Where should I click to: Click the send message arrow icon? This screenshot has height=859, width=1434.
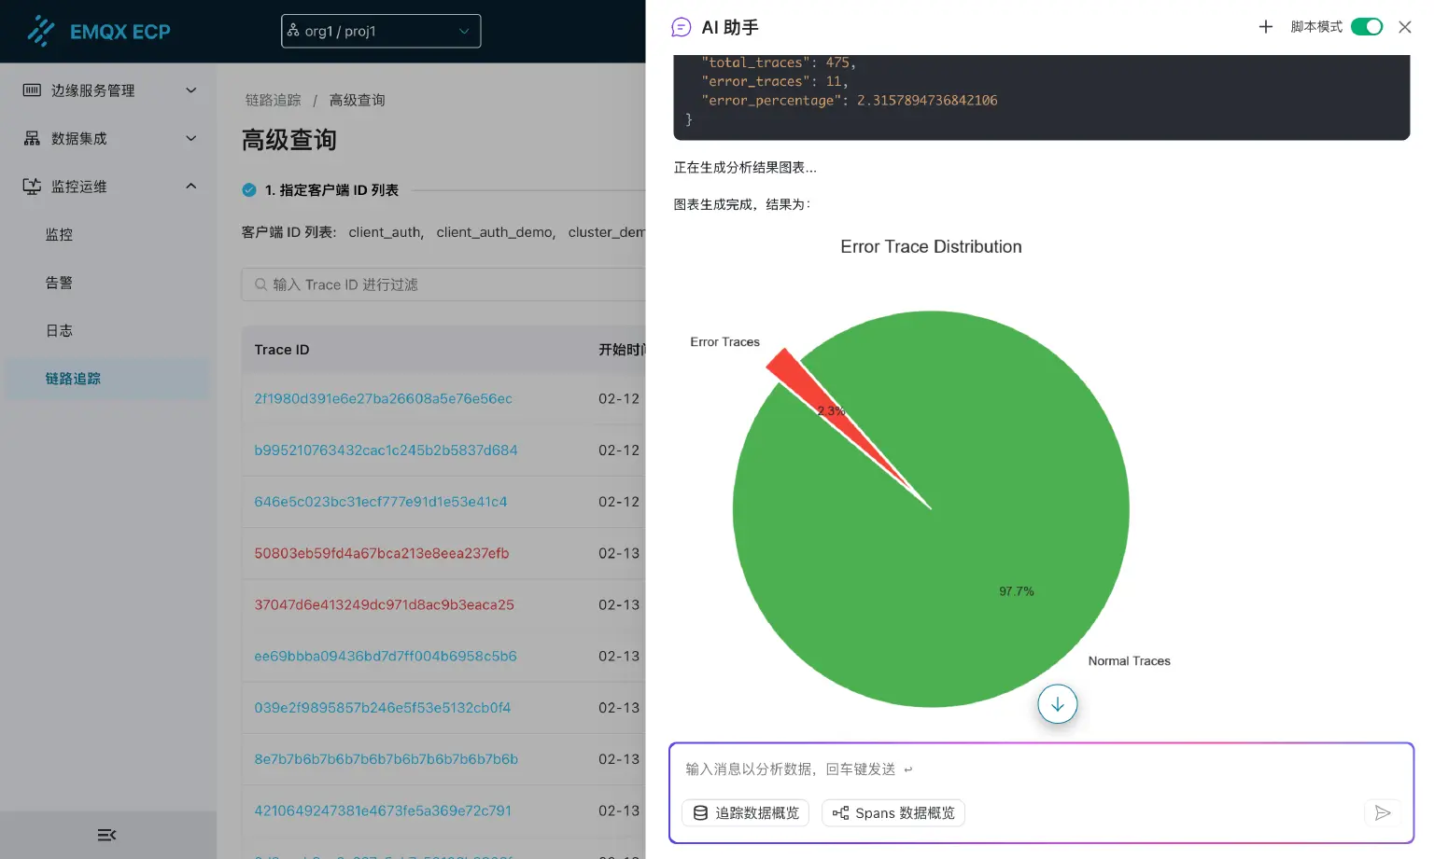pos(1383,813)
